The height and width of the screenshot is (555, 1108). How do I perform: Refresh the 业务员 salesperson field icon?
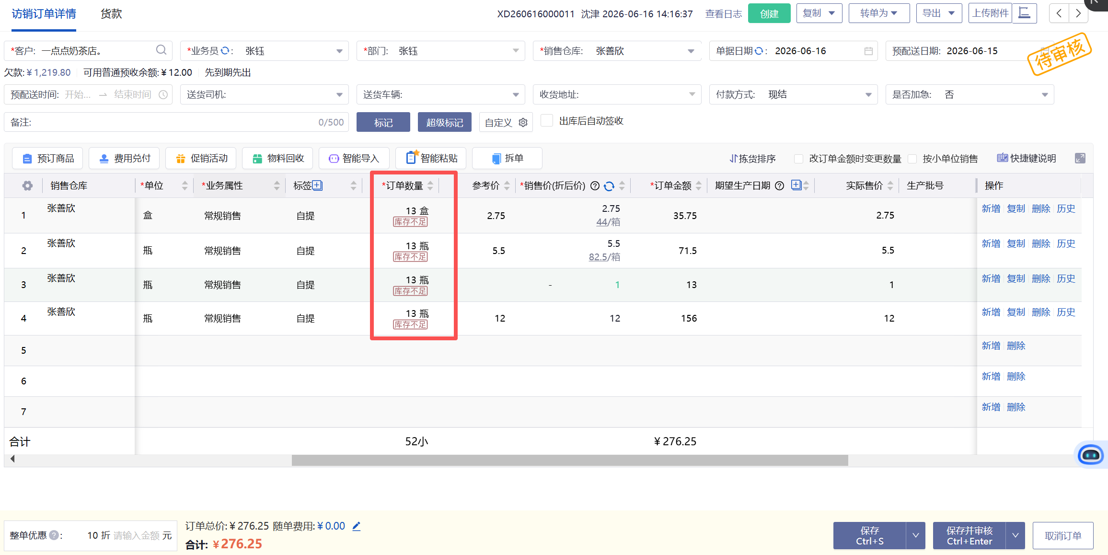tap(225, 51)
